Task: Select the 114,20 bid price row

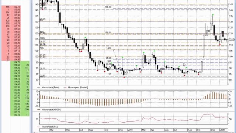Action: (20, 76)
